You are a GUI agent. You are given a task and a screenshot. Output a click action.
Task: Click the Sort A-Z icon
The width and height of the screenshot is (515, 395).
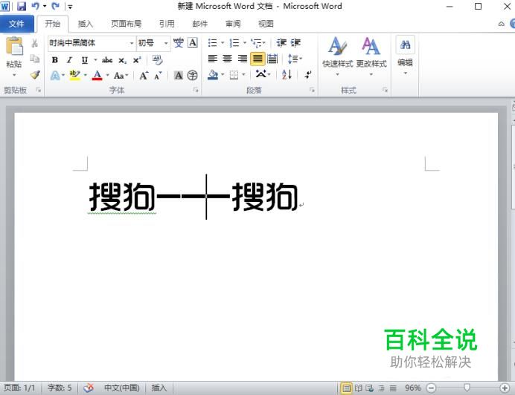pyautogui.click(x=287, y=75)
